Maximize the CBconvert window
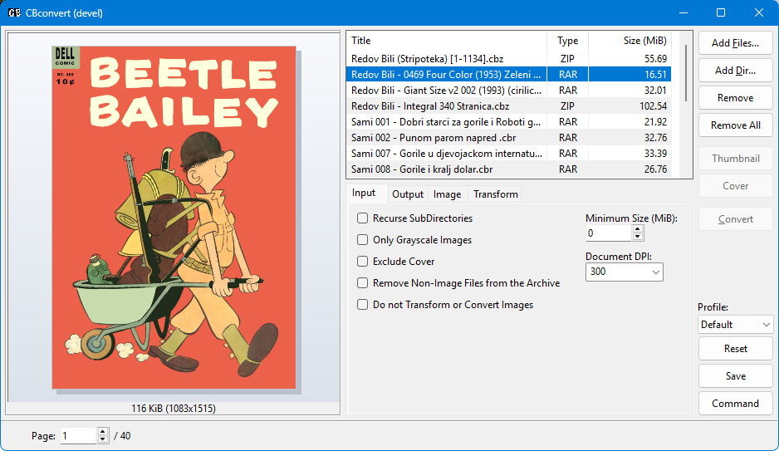 point(721,13)
